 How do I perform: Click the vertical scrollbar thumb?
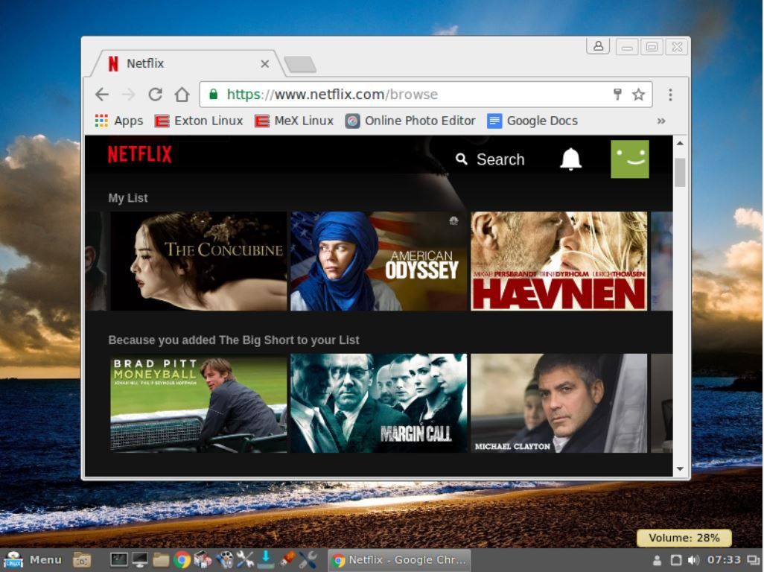point(680,172)
